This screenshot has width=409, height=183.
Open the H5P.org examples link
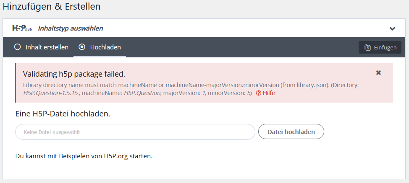[116, 156]
